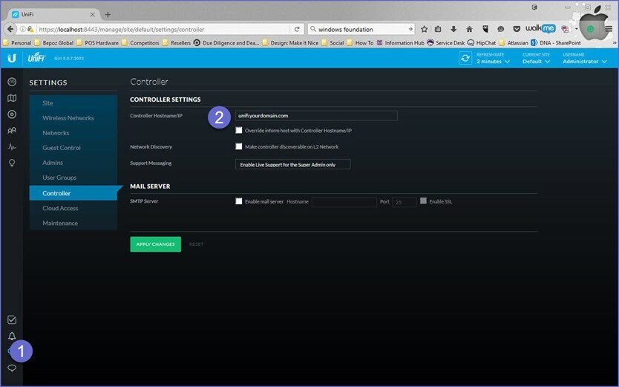Open the Events checkbox-style icon in sidebar

[12, 320]
